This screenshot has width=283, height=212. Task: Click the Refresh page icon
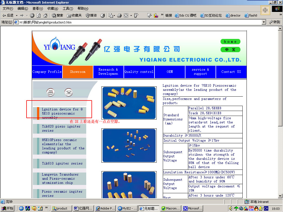[x=39, y=15]
